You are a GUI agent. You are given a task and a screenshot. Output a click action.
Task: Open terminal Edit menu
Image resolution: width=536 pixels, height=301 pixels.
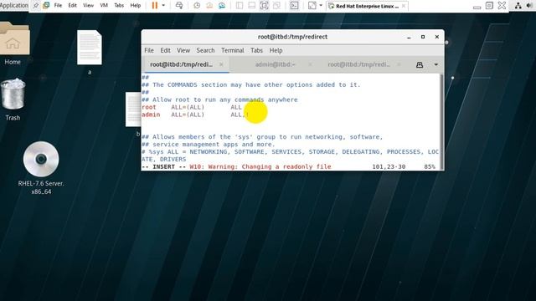(166, 50)
